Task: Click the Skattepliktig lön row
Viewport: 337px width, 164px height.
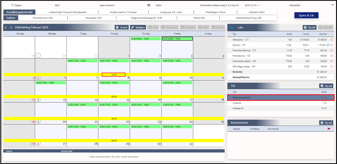Action: point(281,77)
